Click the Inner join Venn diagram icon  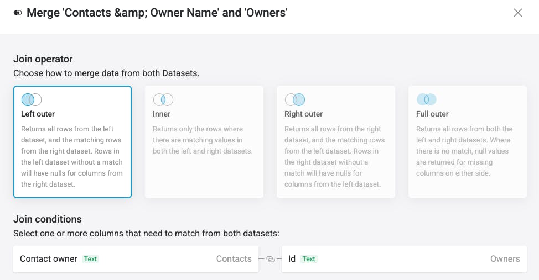coord(163,100)
